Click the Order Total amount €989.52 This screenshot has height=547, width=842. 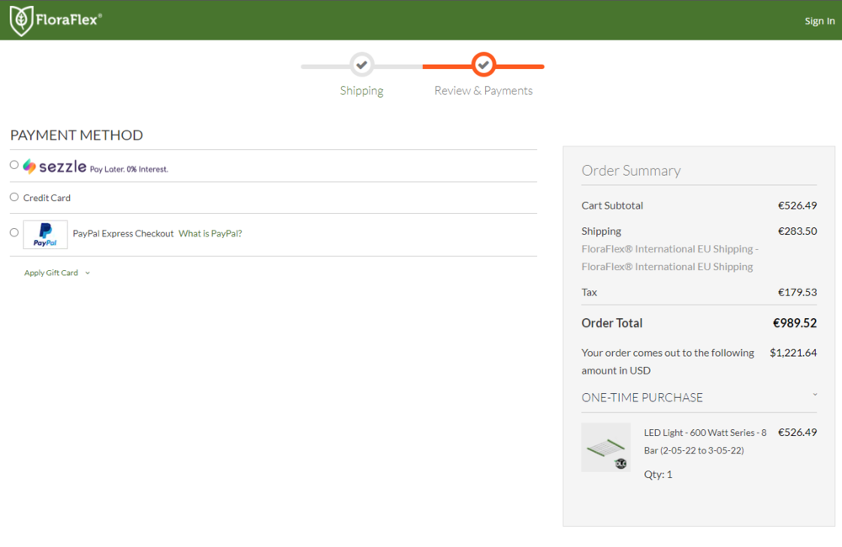795,323
